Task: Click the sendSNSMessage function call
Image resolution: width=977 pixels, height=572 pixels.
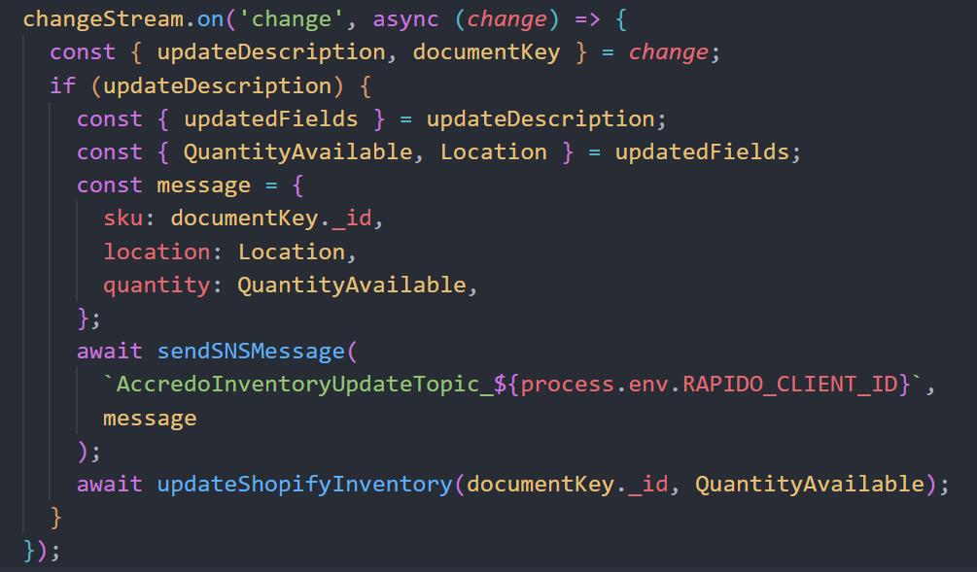Action: tap(250, 352)
